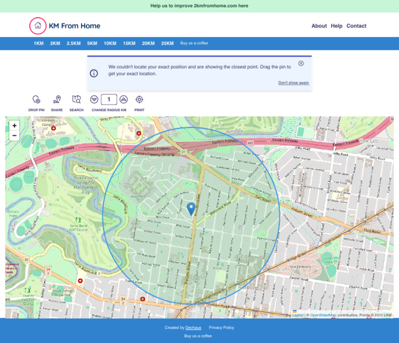Click the Leaflet attribution link

point(298,315)
